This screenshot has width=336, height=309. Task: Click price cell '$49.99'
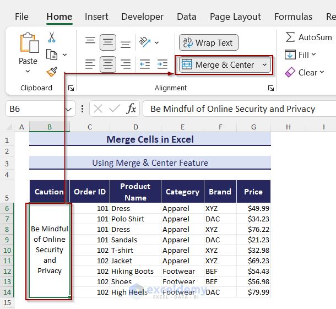254,208
